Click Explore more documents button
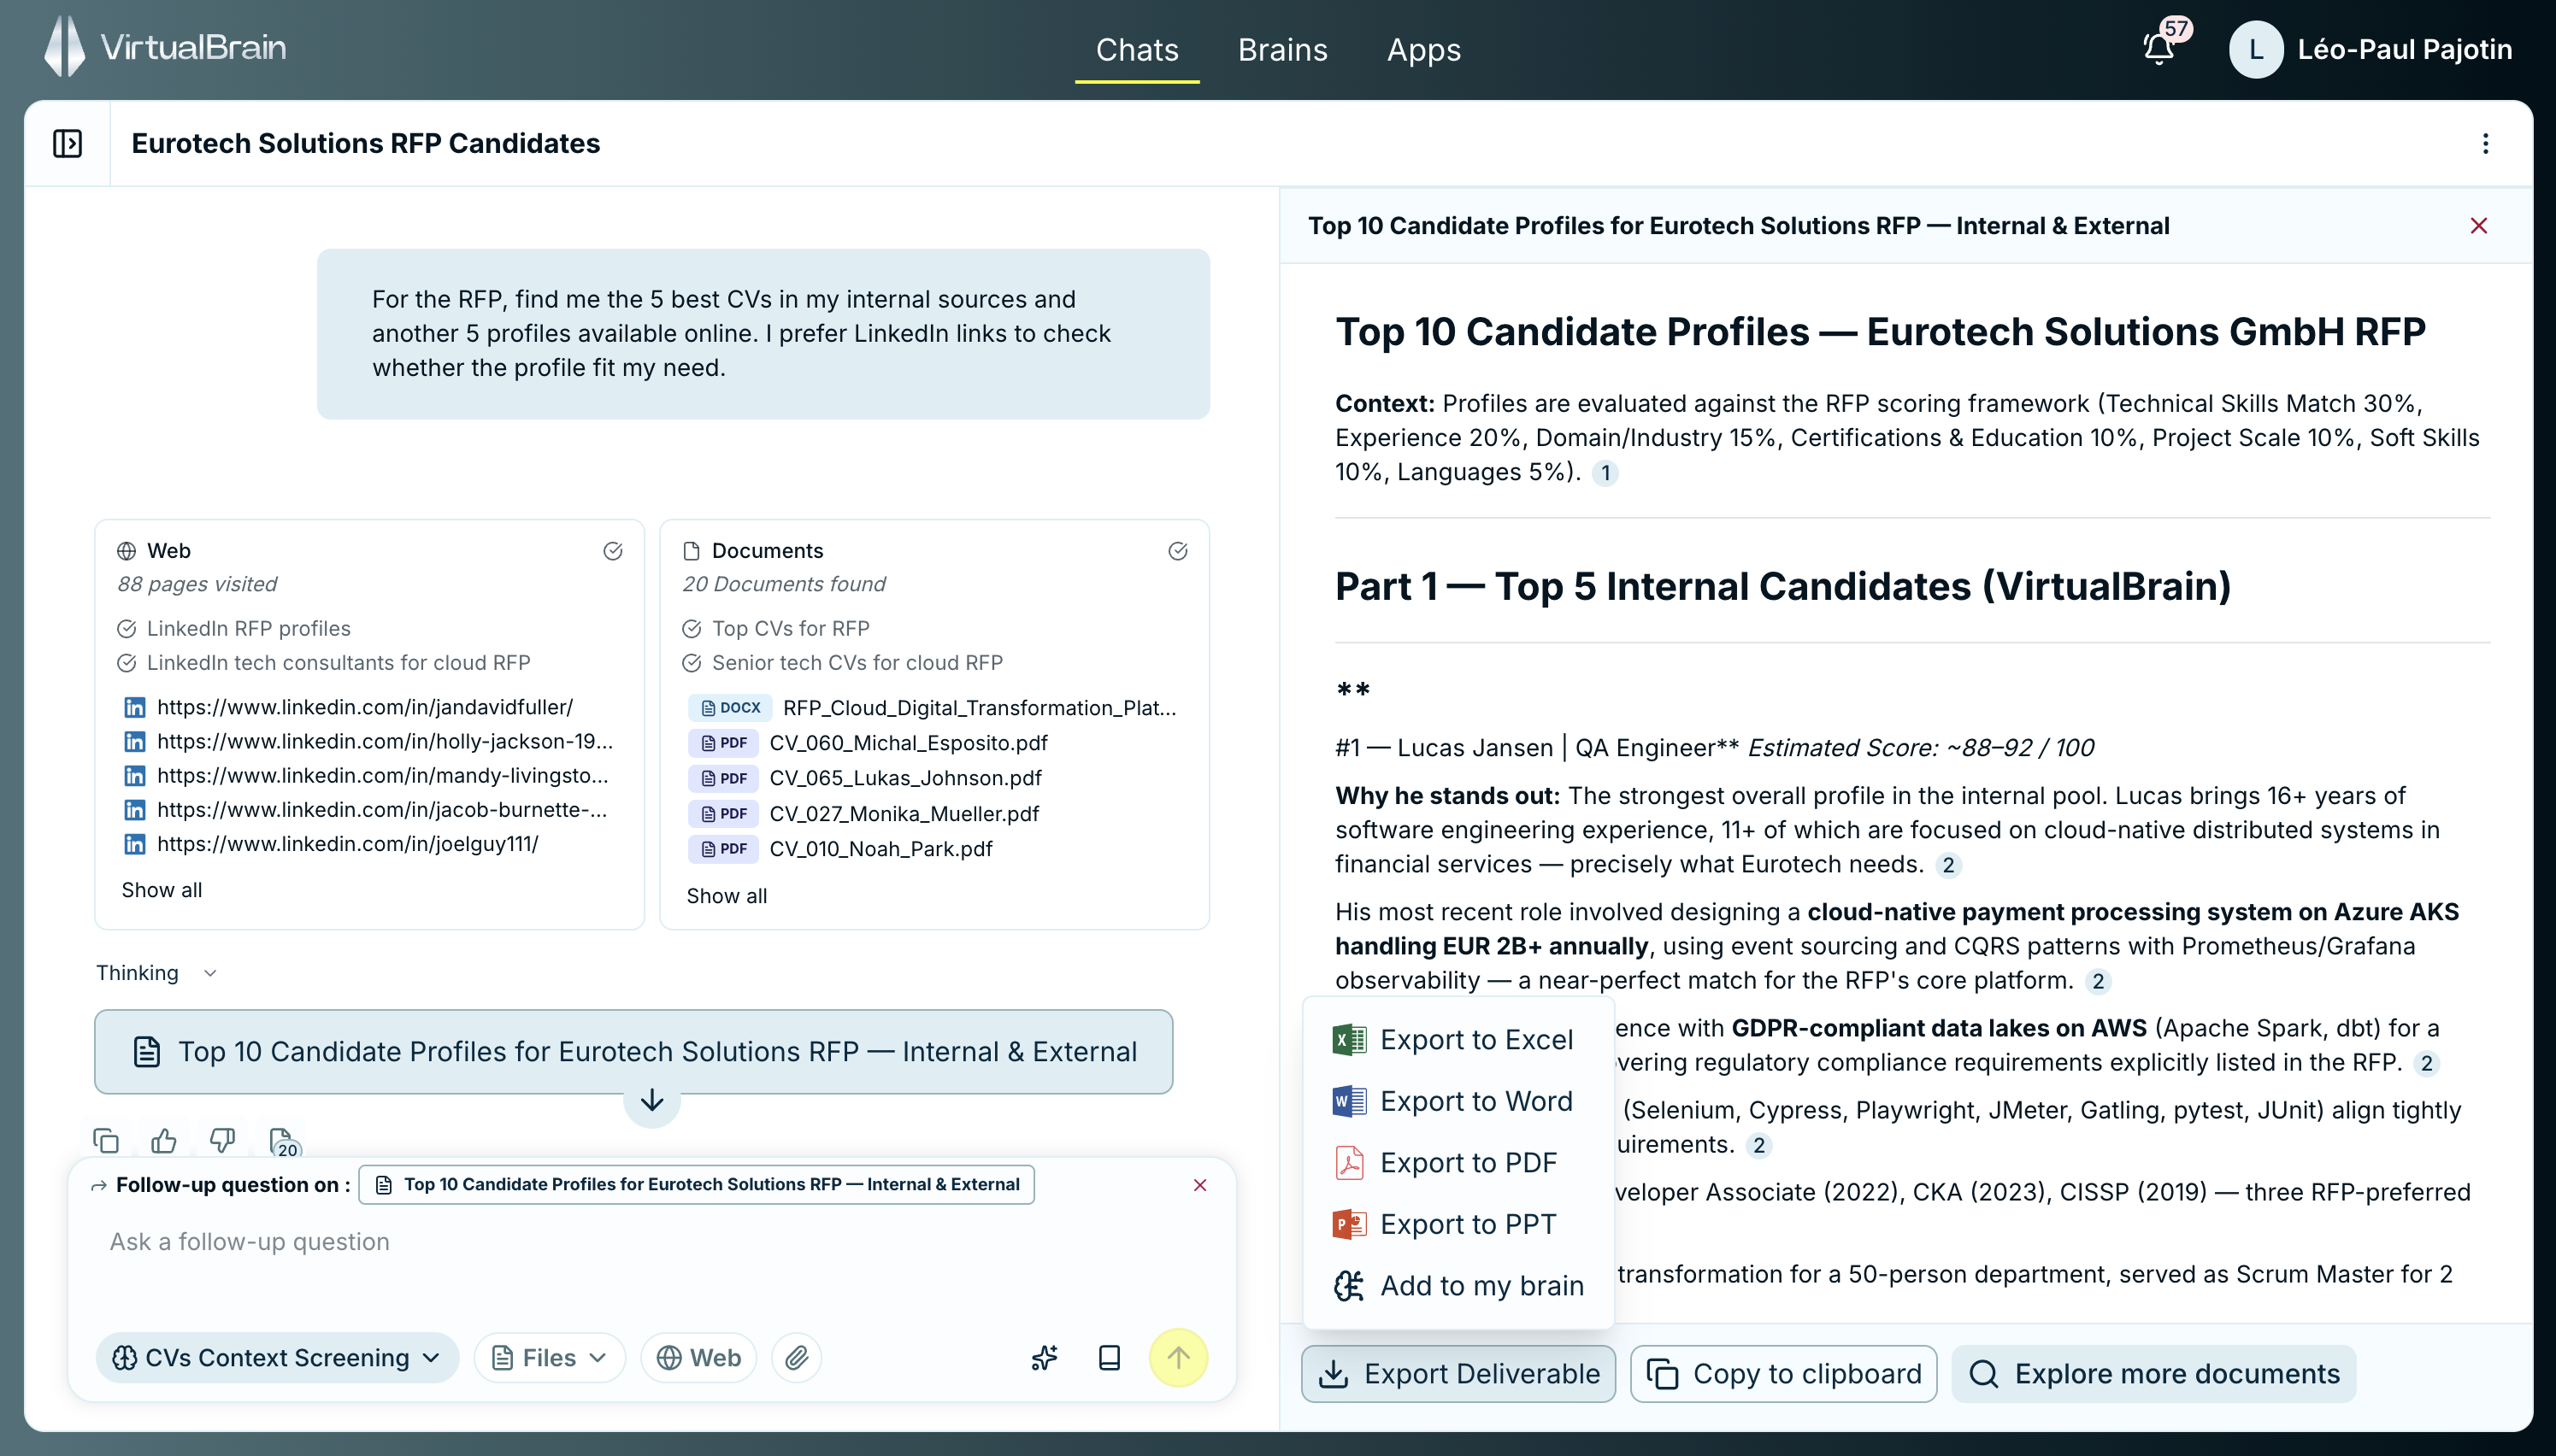Screen dimensions: 2556x1456 (2154, 1374)
